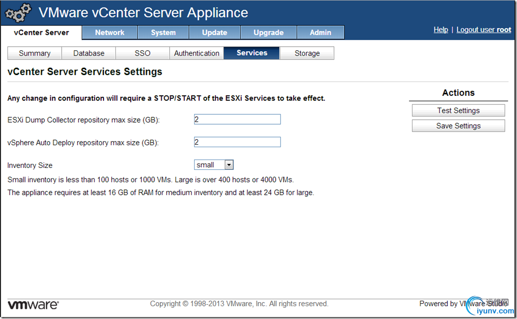Screen dimensions: 517x319
Task: Go to the Update tab
Action: (x=214, y=33)
